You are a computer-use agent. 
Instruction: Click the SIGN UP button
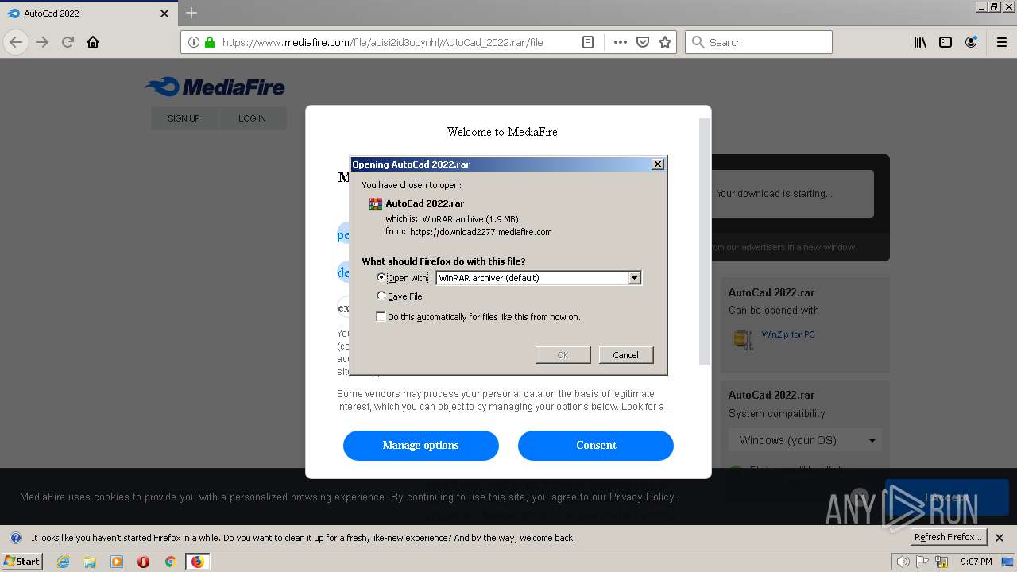[184, 118]
